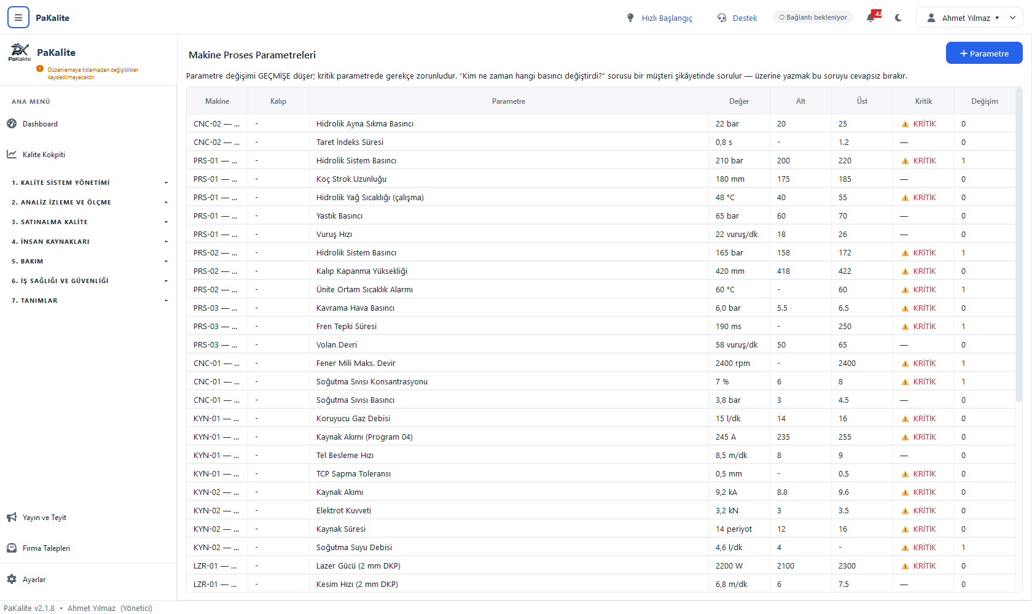This screenshot has width=1032, height=614.
Task: Expand 3. Satınalma Kalite menu
Action: (x=89, y=222)
